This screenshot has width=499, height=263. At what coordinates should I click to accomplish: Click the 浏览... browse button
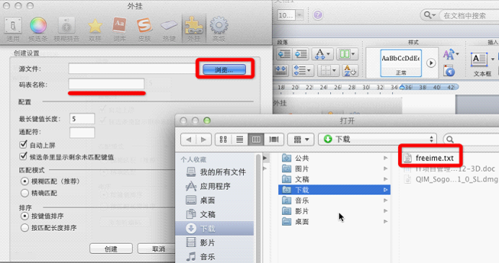[224, 70]
